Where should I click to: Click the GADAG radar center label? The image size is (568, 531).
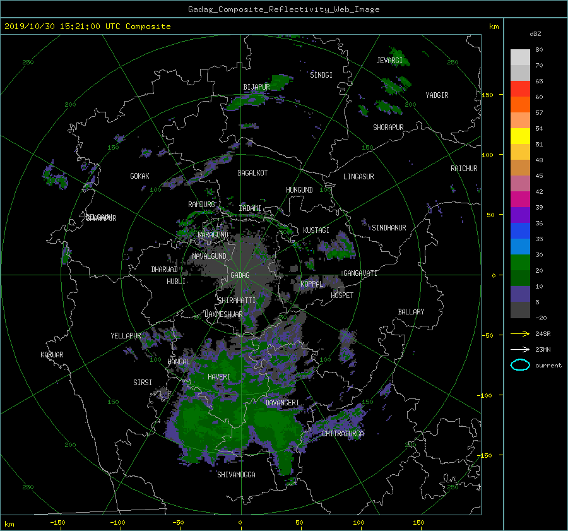pos(240,275)
